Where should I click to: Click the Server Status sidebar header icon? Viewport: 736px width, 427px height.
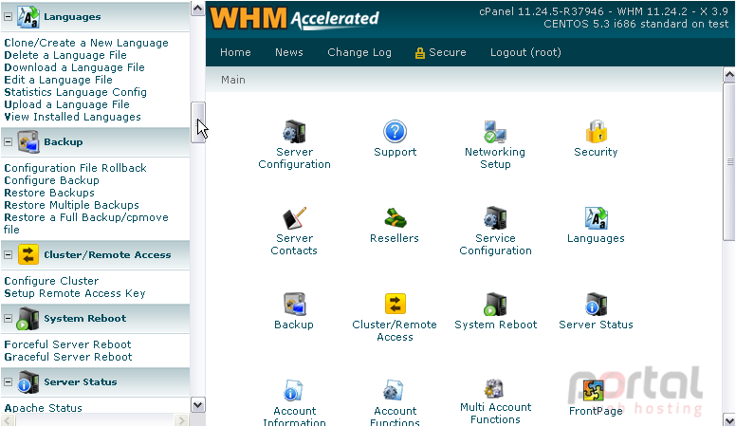coord(28,381)
